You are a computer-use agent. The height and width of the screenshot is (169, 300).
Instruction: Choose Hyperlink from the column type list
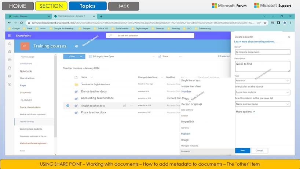point(188,122)
